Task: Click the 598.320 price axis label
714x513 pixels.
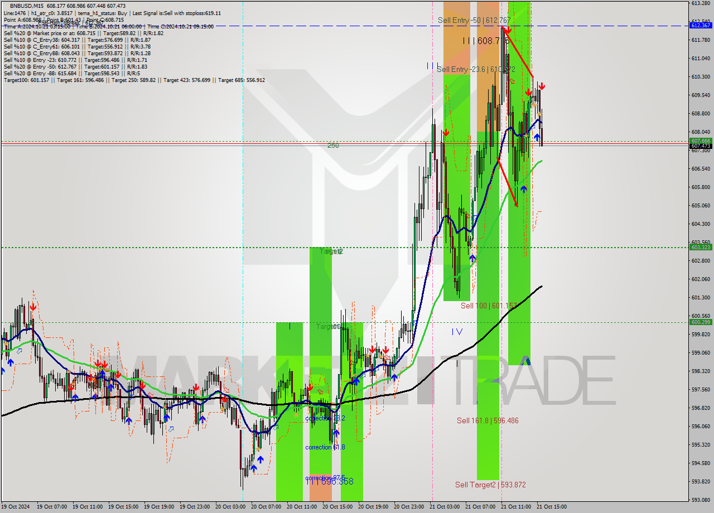Action: pyautogui.click(x=701, y=371)
